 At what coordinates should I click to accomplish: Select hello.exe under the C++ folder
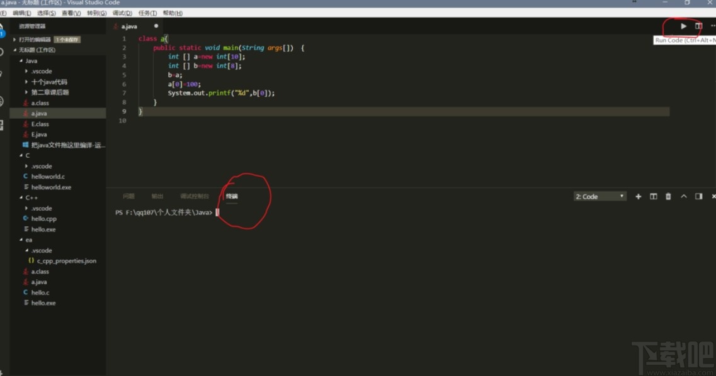click(x=43, y=229)
